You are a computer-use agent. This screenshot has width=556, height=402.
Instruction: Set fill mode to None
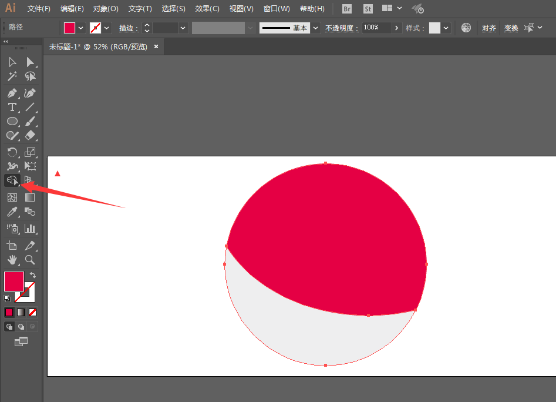click(33, 312)
